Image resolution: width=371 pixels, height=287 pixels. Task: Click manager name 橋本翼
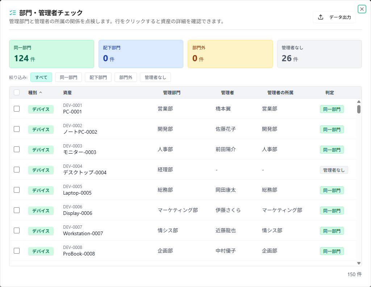pos(223,109)
